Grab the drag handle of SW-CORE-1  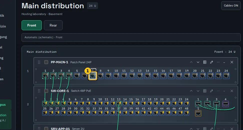coord(39,91)
